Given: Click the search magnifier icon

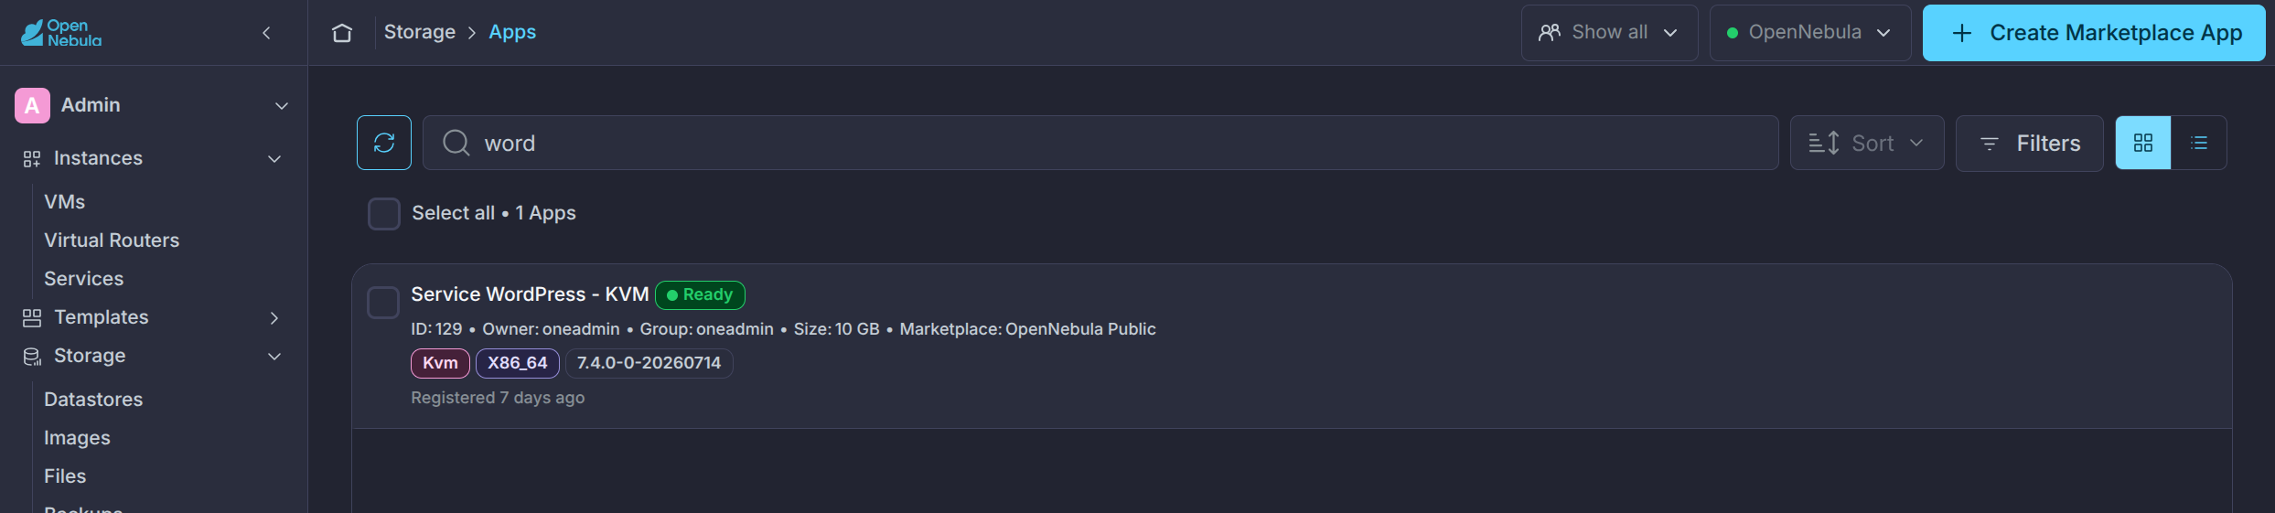Looking at the screenshot, I should click(456, 143).
